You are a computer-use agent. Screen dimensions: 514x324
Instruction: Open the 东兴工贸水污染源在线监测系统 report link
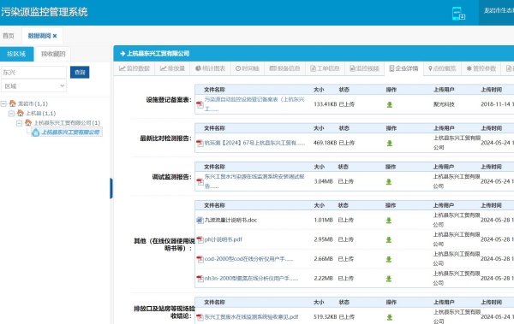coord(254,181)
